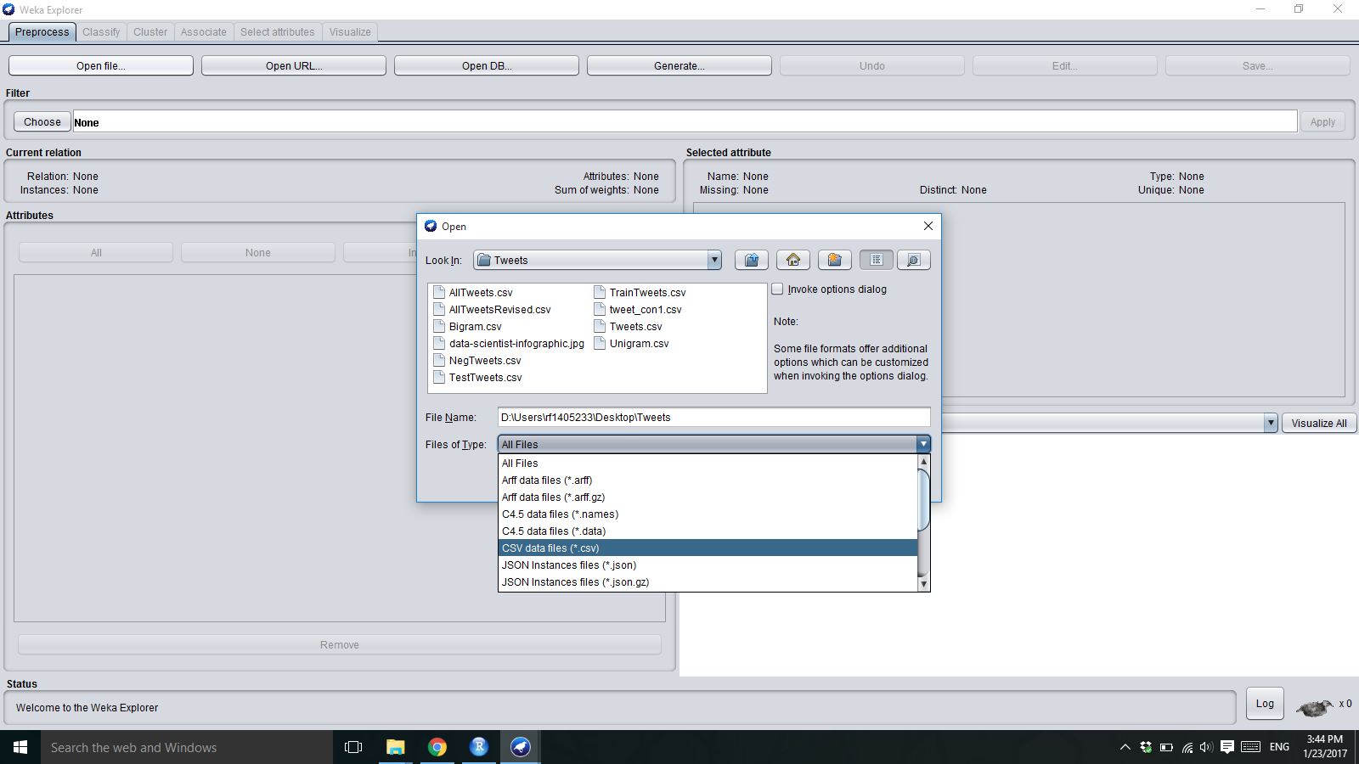This screenshot has height=764, width=1359.
Task: Open volume control in tray
Action: point(1206,747)
